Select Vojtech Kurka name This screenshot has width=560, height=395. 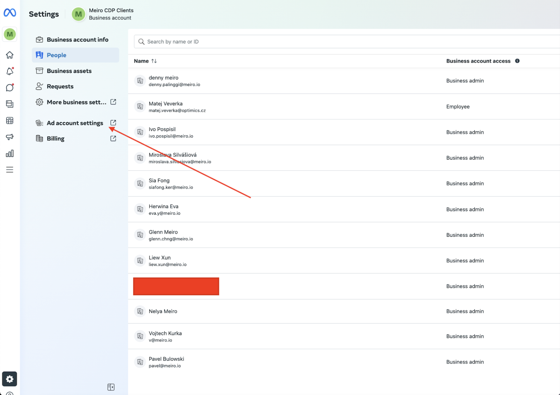pos(165,333)
